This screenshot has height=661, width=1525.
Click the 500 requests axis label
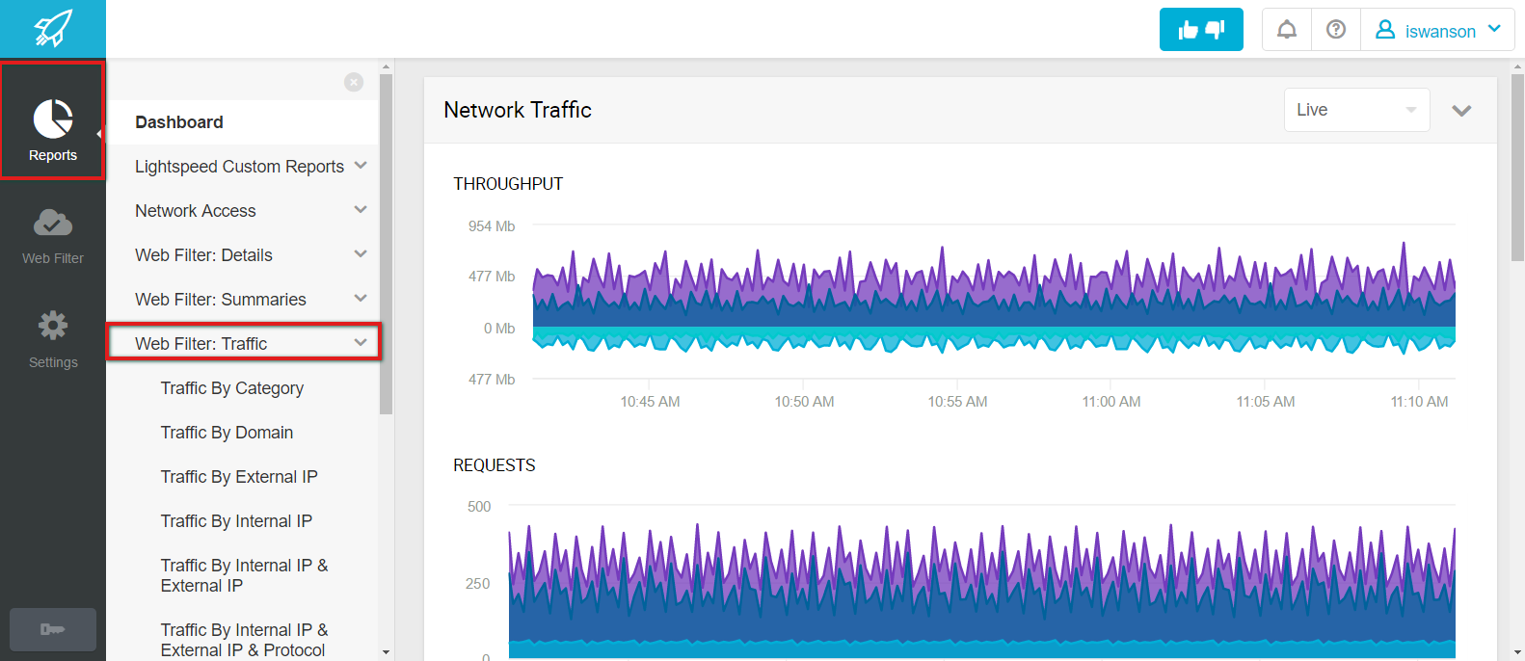point(479,507)
